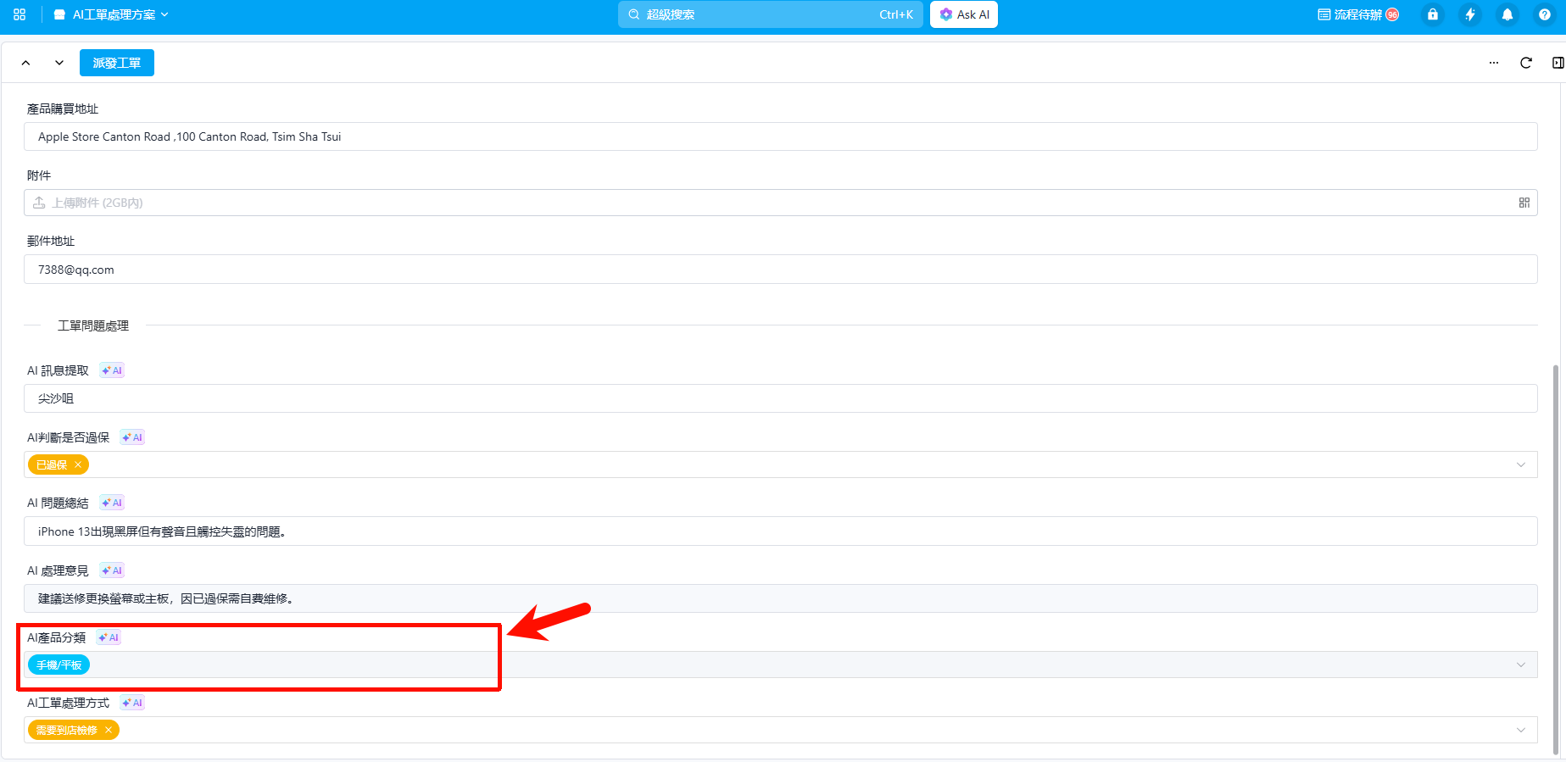The height and width of the screenshot is (762, 1566).
Task: Open the AI工單處理方案 app menu
Action: (111, 14)
